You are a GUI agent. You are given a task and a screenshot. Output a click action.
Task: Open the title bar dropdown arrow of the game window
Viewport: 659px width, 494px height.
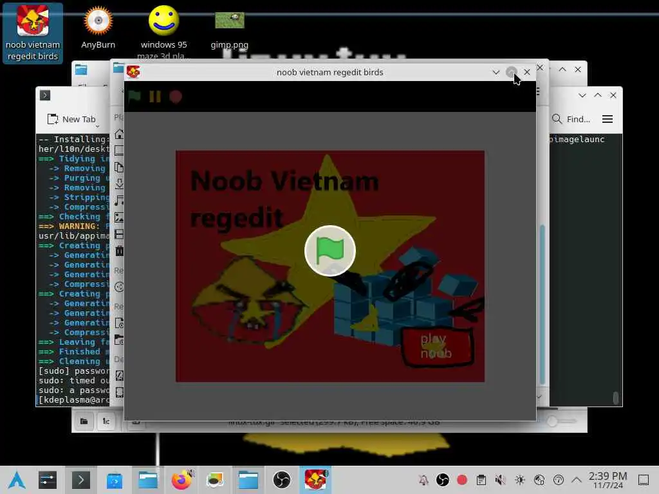496,72
